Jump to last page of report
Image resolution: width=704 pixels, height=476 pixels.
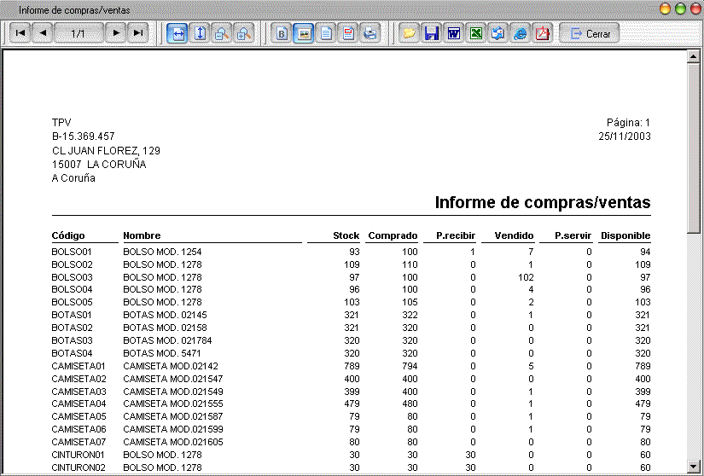[x=138, y=33]
